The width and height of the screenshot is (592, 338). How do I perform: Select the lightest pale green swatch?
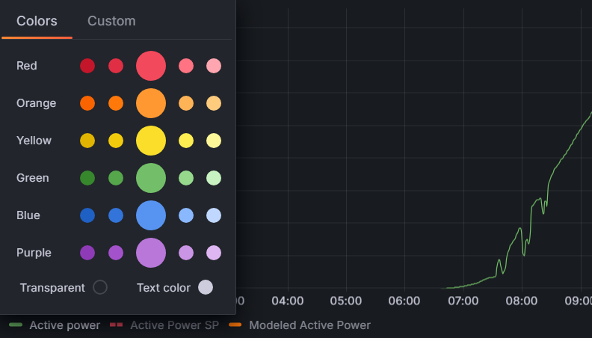[x=214, y=178]
